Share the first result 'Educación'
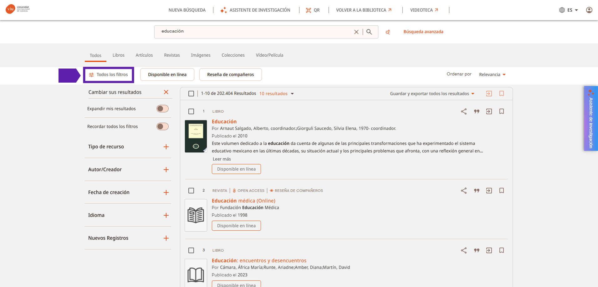598x287 pixels. pyautogui.click(x=464, y=111)
